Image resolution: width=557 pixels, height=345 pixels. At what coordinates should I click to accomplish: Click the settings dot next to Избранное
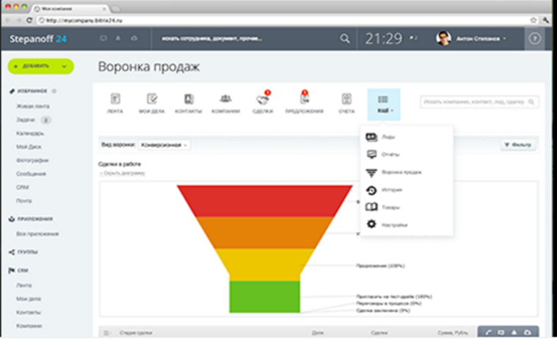(x=54, y=91)
